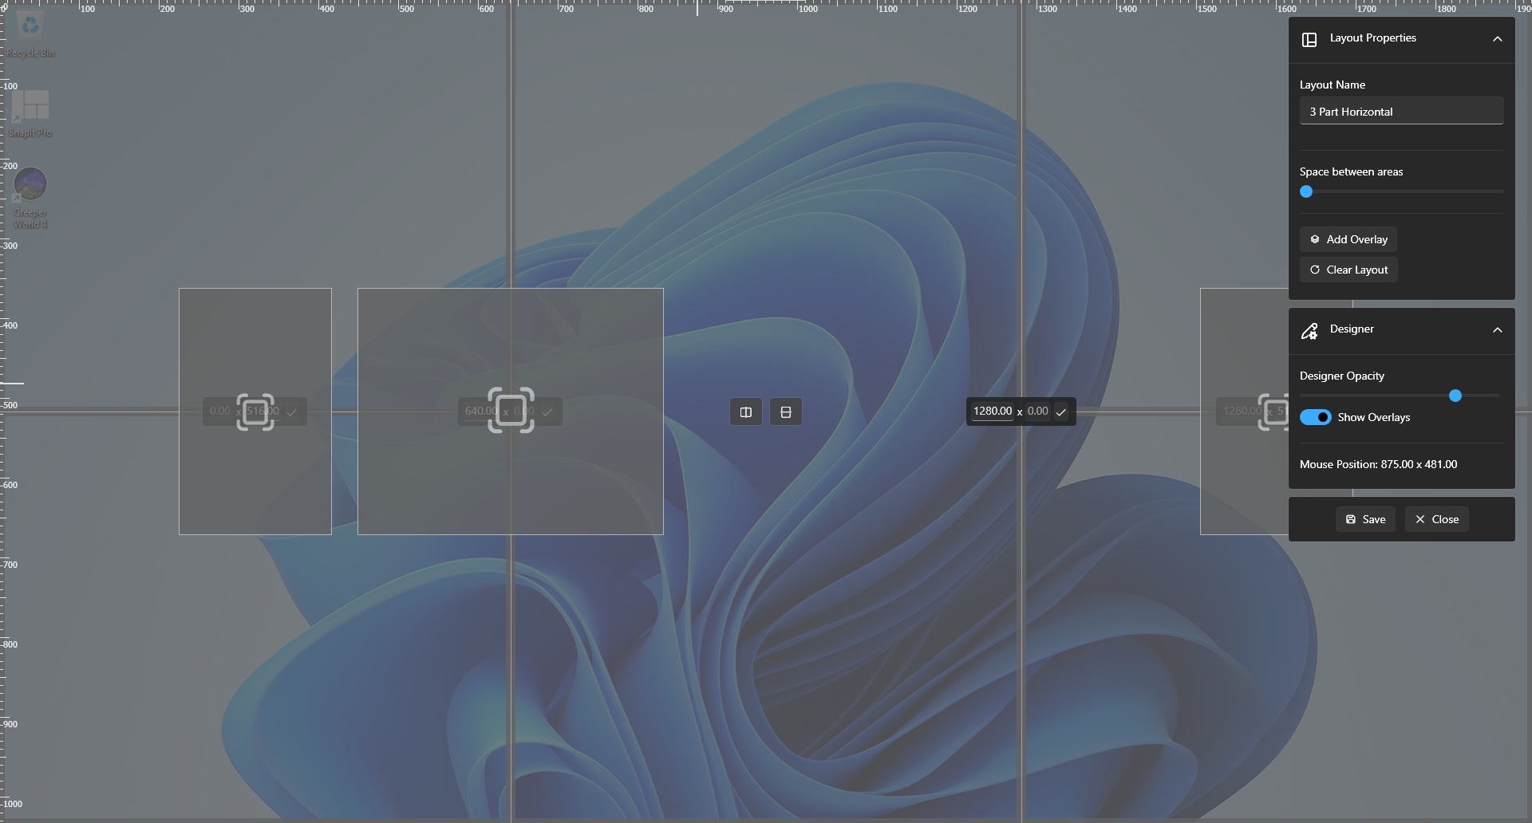Click the Designer pen icon

1309,331
